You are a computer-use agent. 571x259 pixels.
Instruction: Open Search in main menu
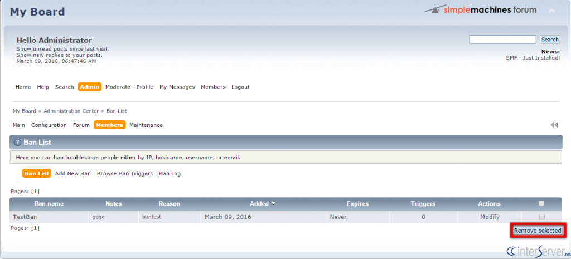[65, 87]
